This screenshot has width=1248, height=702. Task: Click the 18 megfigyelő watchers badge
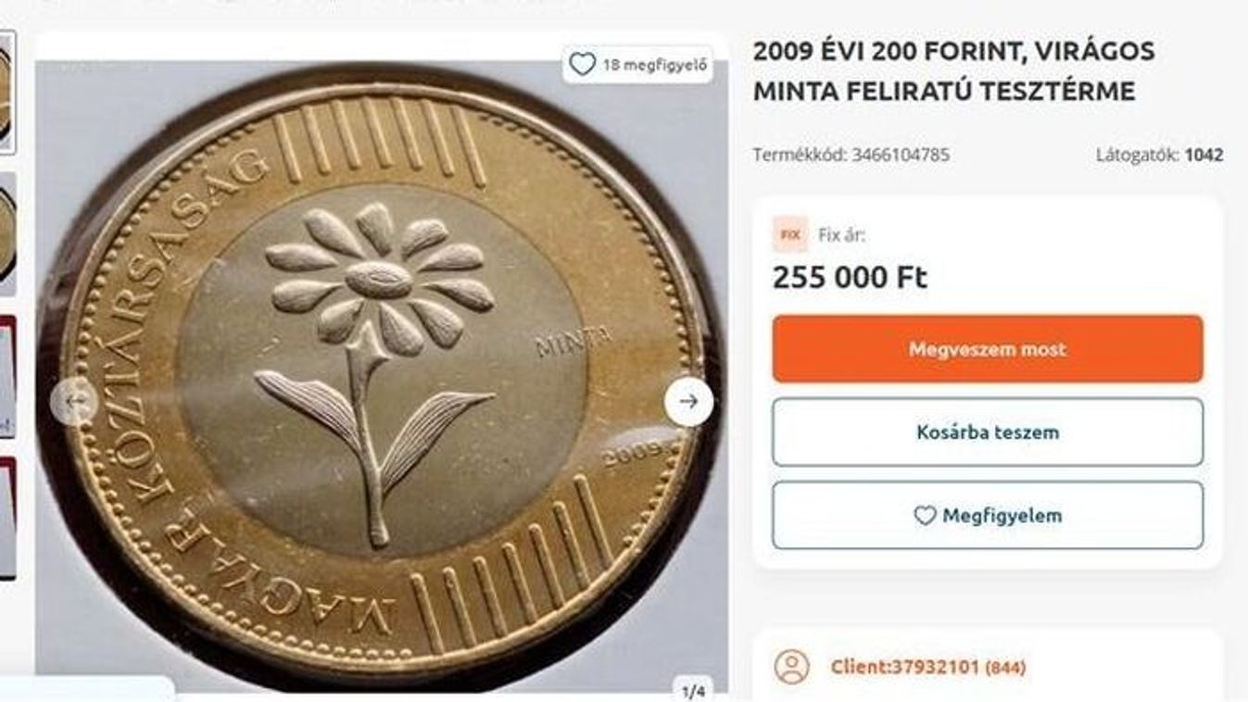(x=637, y=65)
